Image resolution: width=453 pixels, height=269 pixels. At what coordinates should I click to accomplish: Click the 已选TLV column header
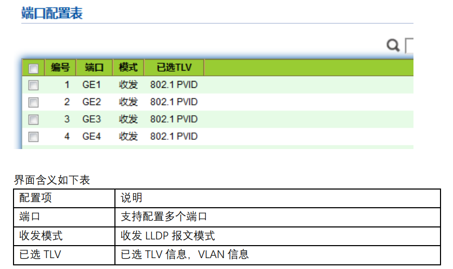tap(174, 68)
